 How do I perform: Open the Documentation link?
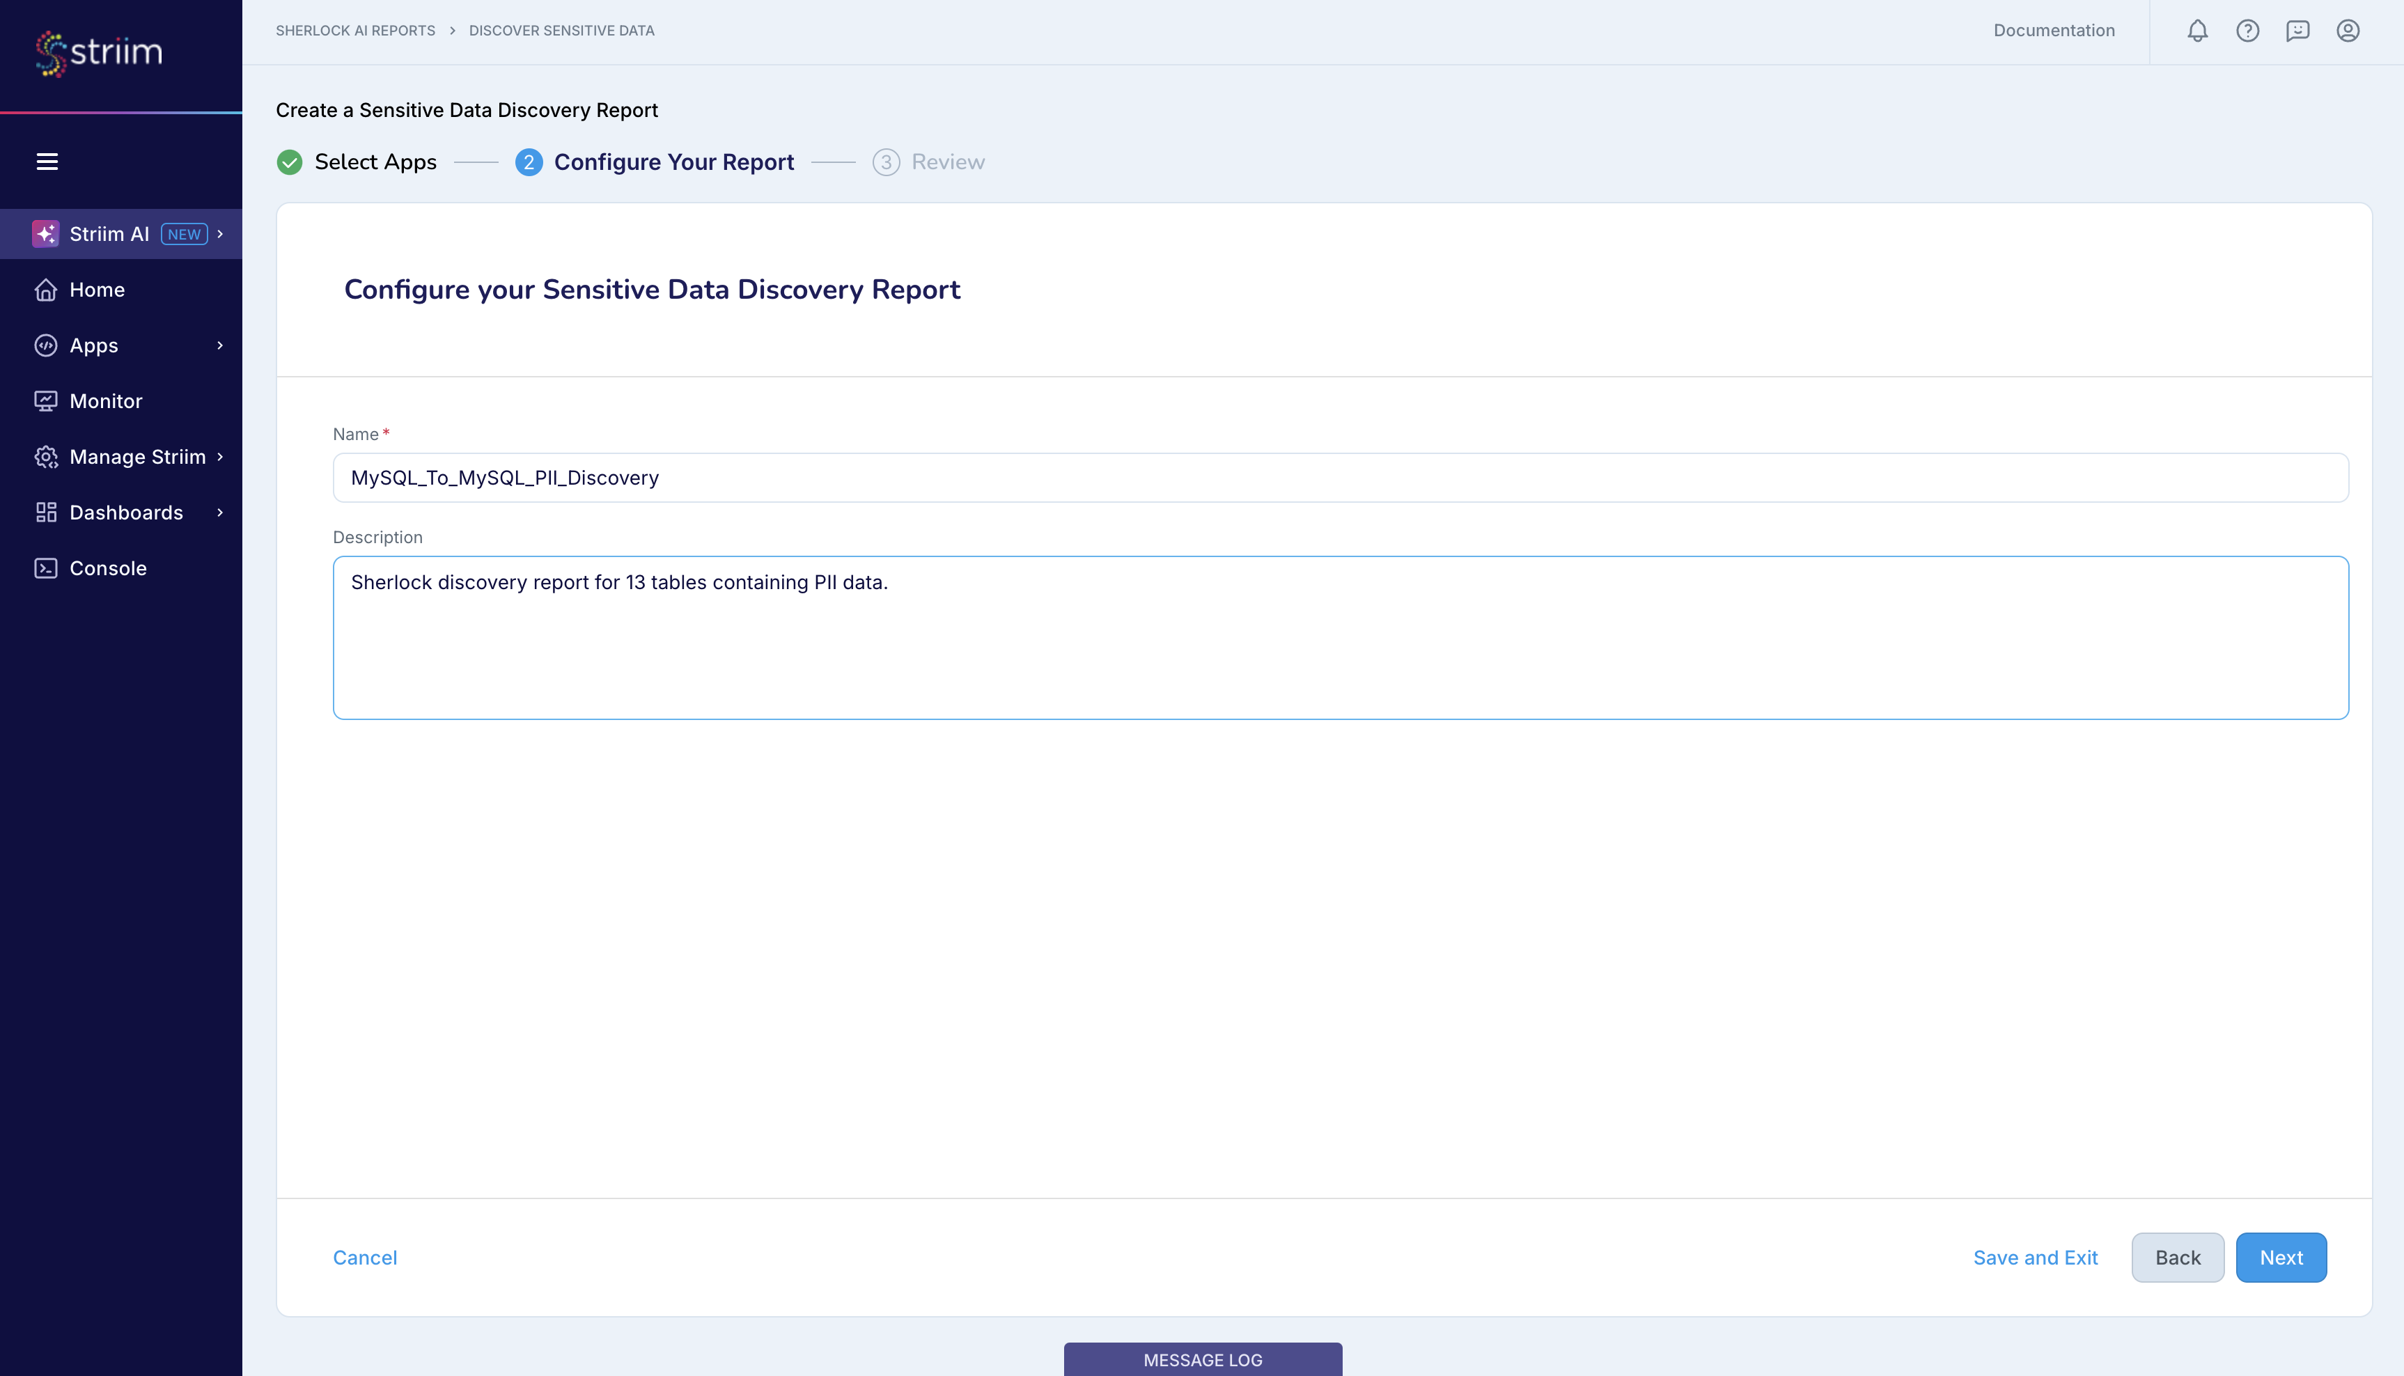(2054, 29)
